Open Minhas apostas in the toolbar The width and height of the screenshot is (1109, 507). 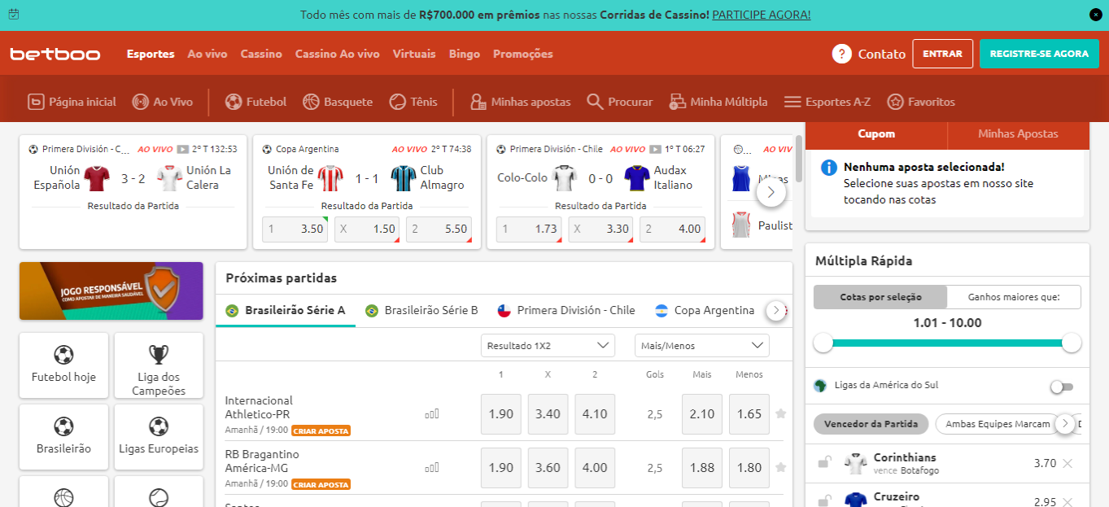[x=521, y=102]
